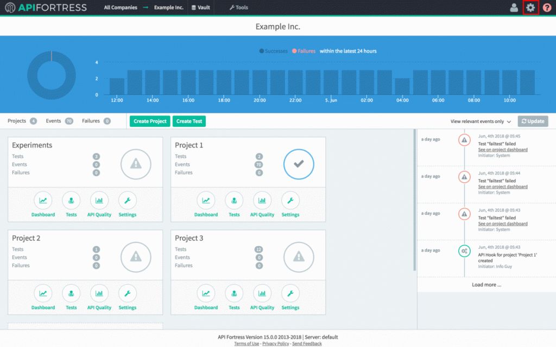This screenshot has height=347, width=556.
Task: Open Dashboard icon for Experiments project
Action: click(x=43, y=201)
